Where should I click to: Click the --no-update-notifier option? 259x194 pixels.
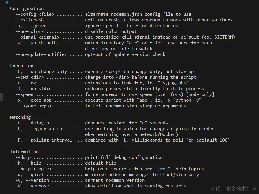[41, 54]
